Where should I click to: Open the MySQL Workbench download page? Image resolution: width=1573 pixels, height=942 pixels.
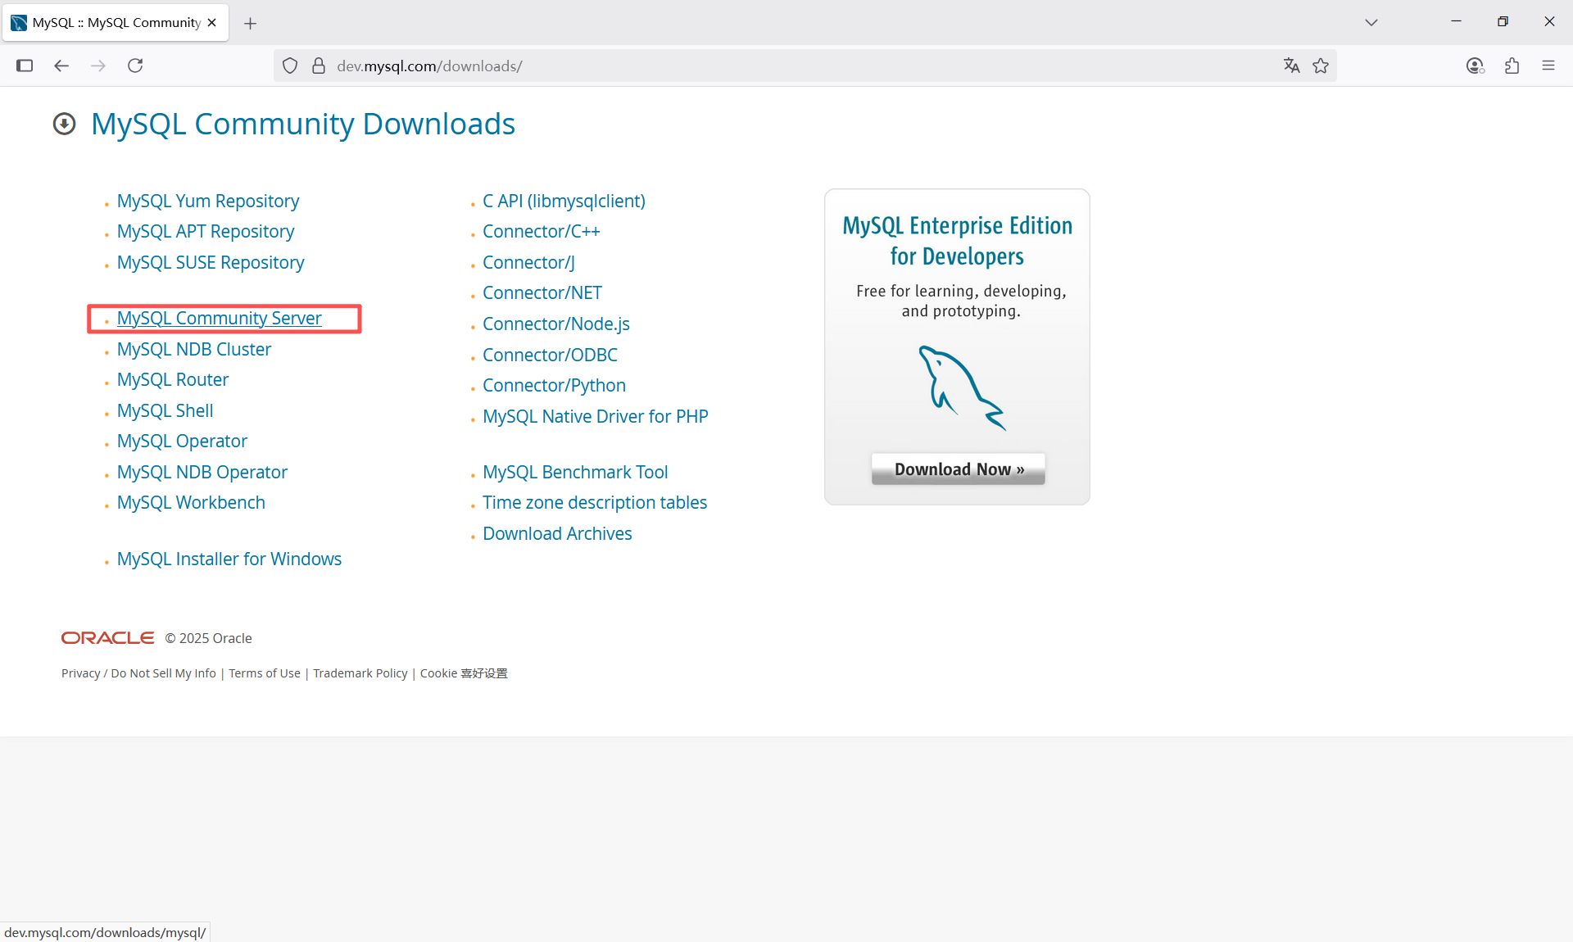[191, 502]
